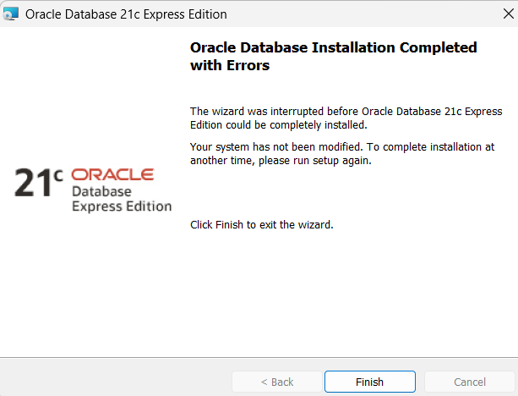Viewport: 518px width, 396px height.
Task: Click the wizard was interrupted message
Action: [x=346, y=118]
